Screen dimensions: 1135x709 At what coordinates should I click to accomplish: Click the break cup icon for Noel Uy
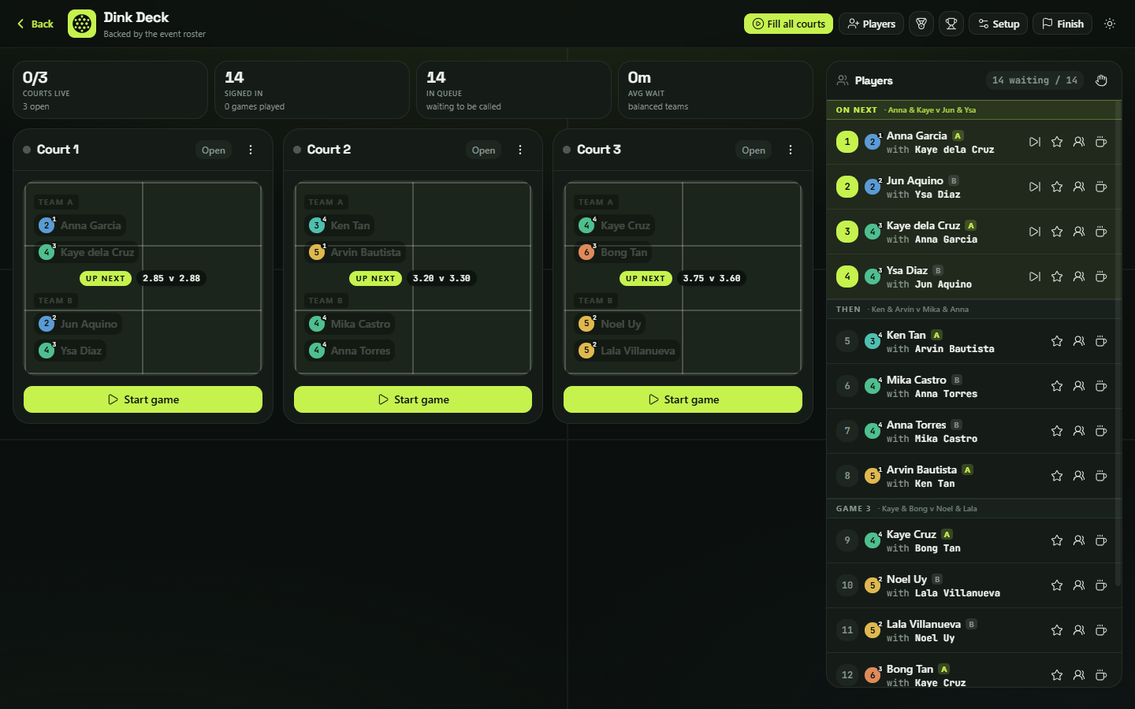point(1101,585)
